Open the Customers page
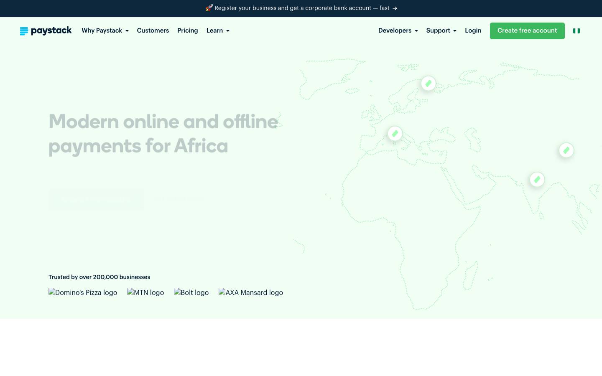This screenshot has width=602, height=376. (153, 31)
